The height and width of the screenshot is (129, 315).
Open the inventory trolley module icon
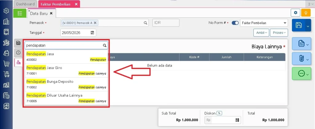(x=6, y=74)
